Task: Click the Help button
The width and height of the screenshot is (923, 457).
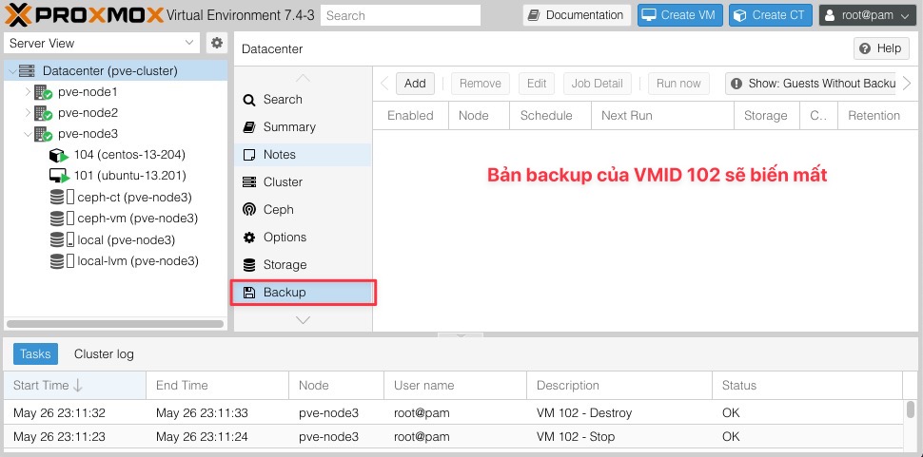Action: coord(880,48)
